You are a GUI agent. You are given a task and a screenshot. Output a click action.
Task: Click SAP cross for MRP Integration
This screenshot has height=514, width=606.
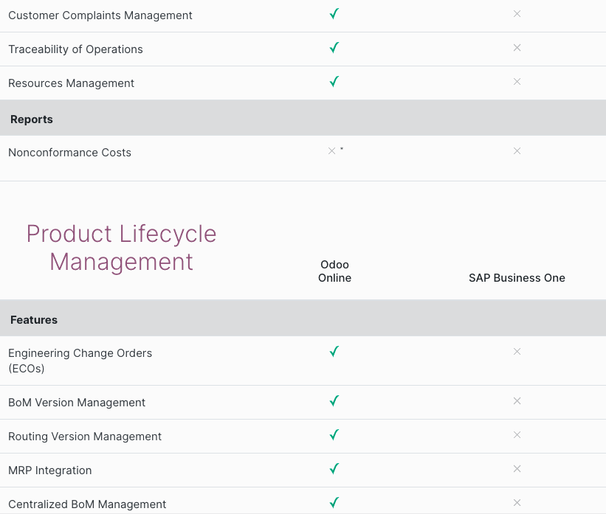pos(517,469)
